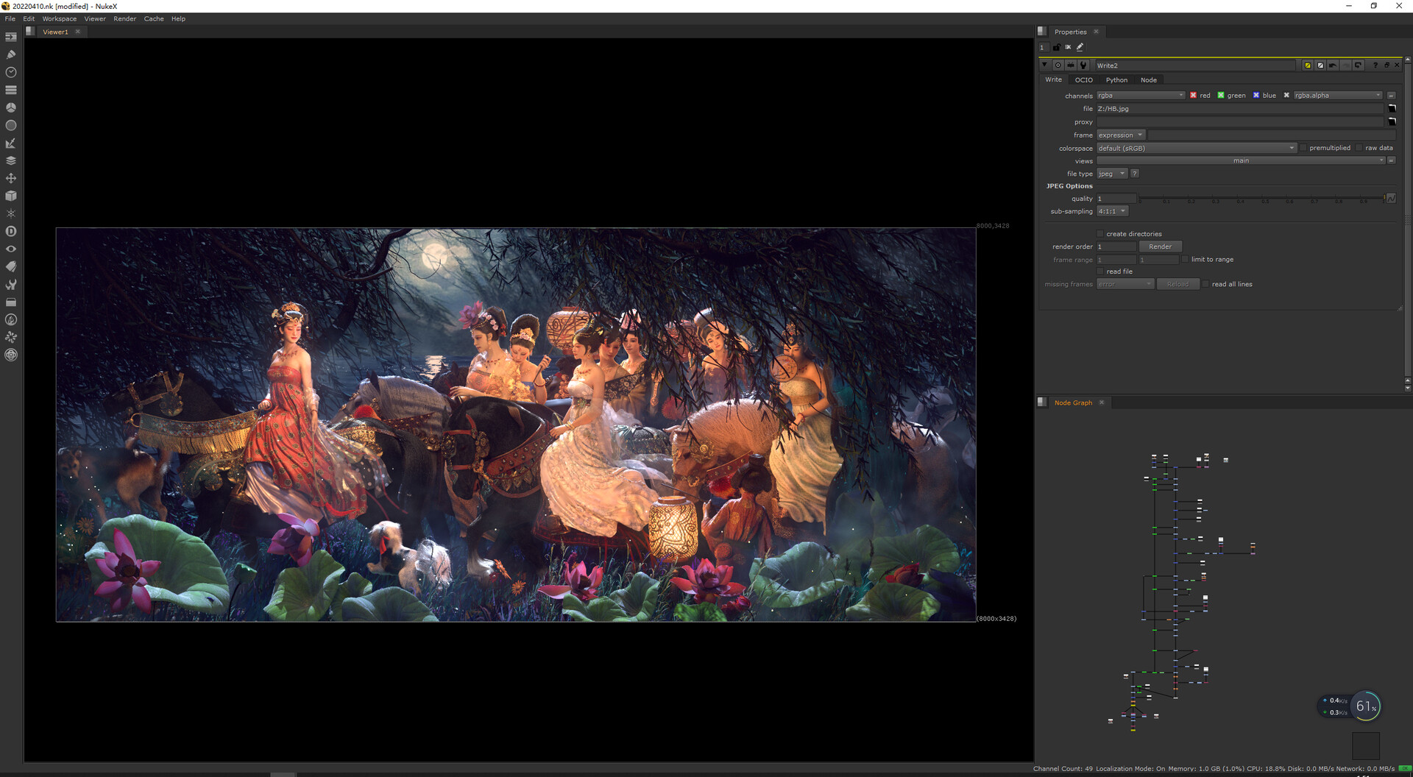Screen dimensions: 1413x777
Task: Click the file path input field
Action: pyautogui.click(x=1240, y=109)
